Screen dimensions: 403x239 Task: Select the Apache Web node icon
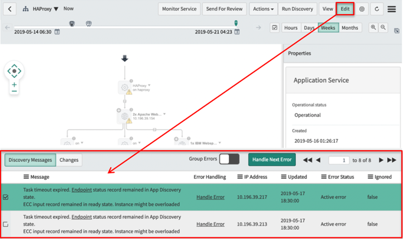[x=124, y=116]
